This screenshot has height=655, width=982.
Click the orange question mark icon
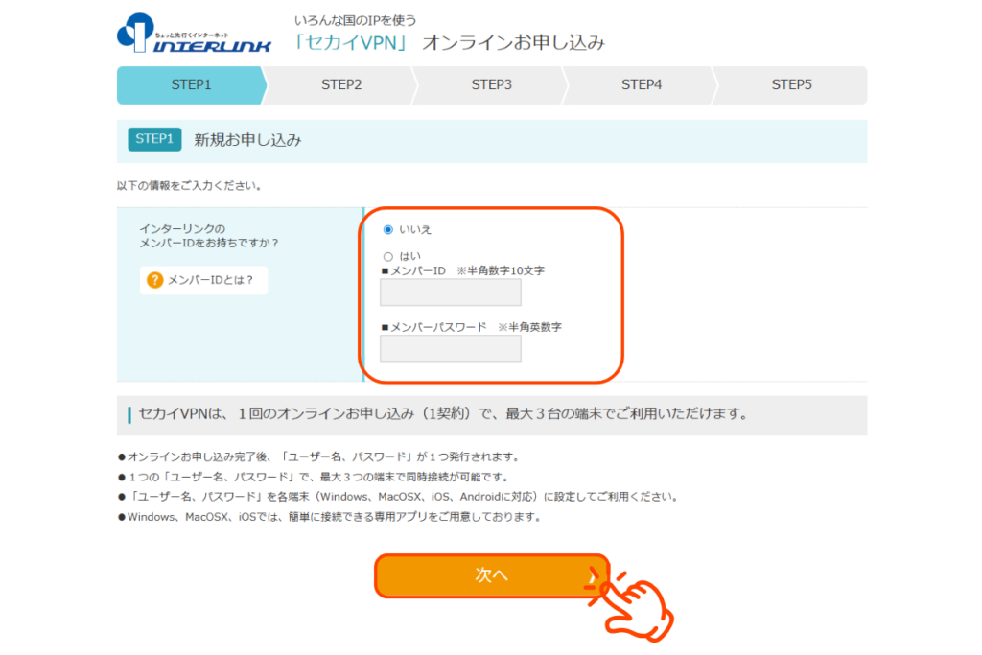click(154, 280)
